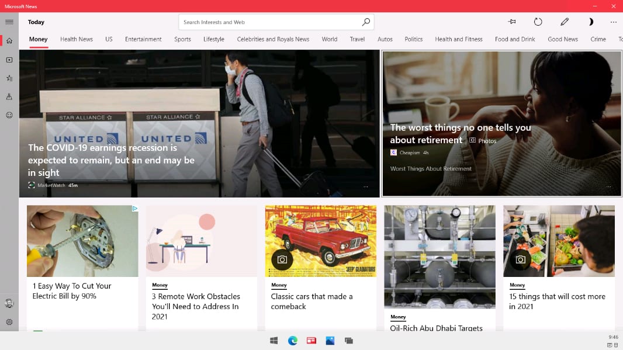Launch Microsoft Edge from the taskbar

(293, 341)
